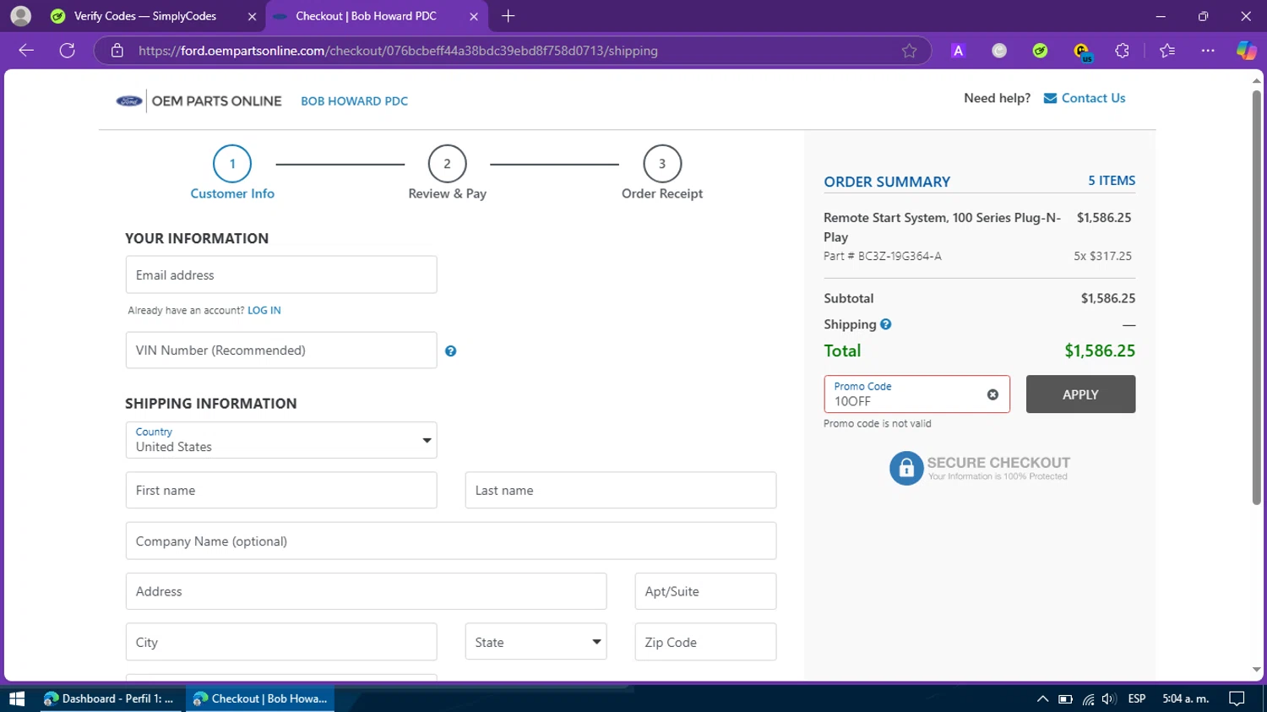The width and height of the screenshot is (1267, 712).
Task: Click the browser back arrow
Action: point(26,51)
